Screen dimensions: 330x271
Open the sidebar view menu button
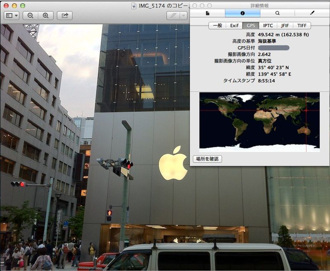coord(12,16)
